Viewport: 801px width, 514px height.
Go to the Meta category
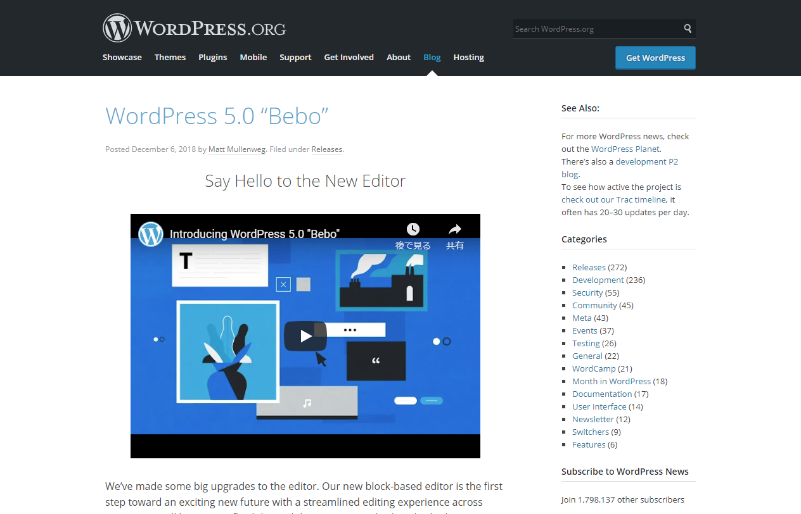582,318
